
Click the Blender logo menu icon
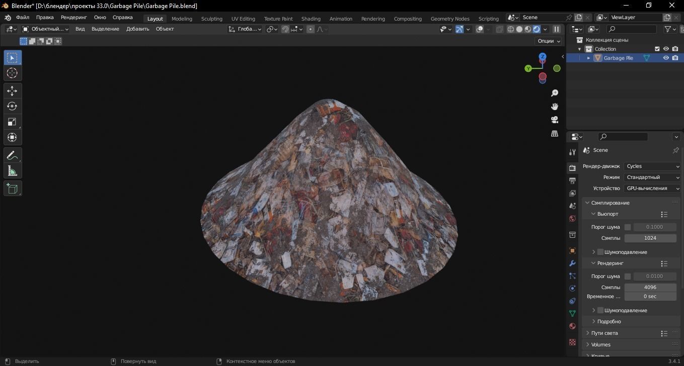[8, 18]
